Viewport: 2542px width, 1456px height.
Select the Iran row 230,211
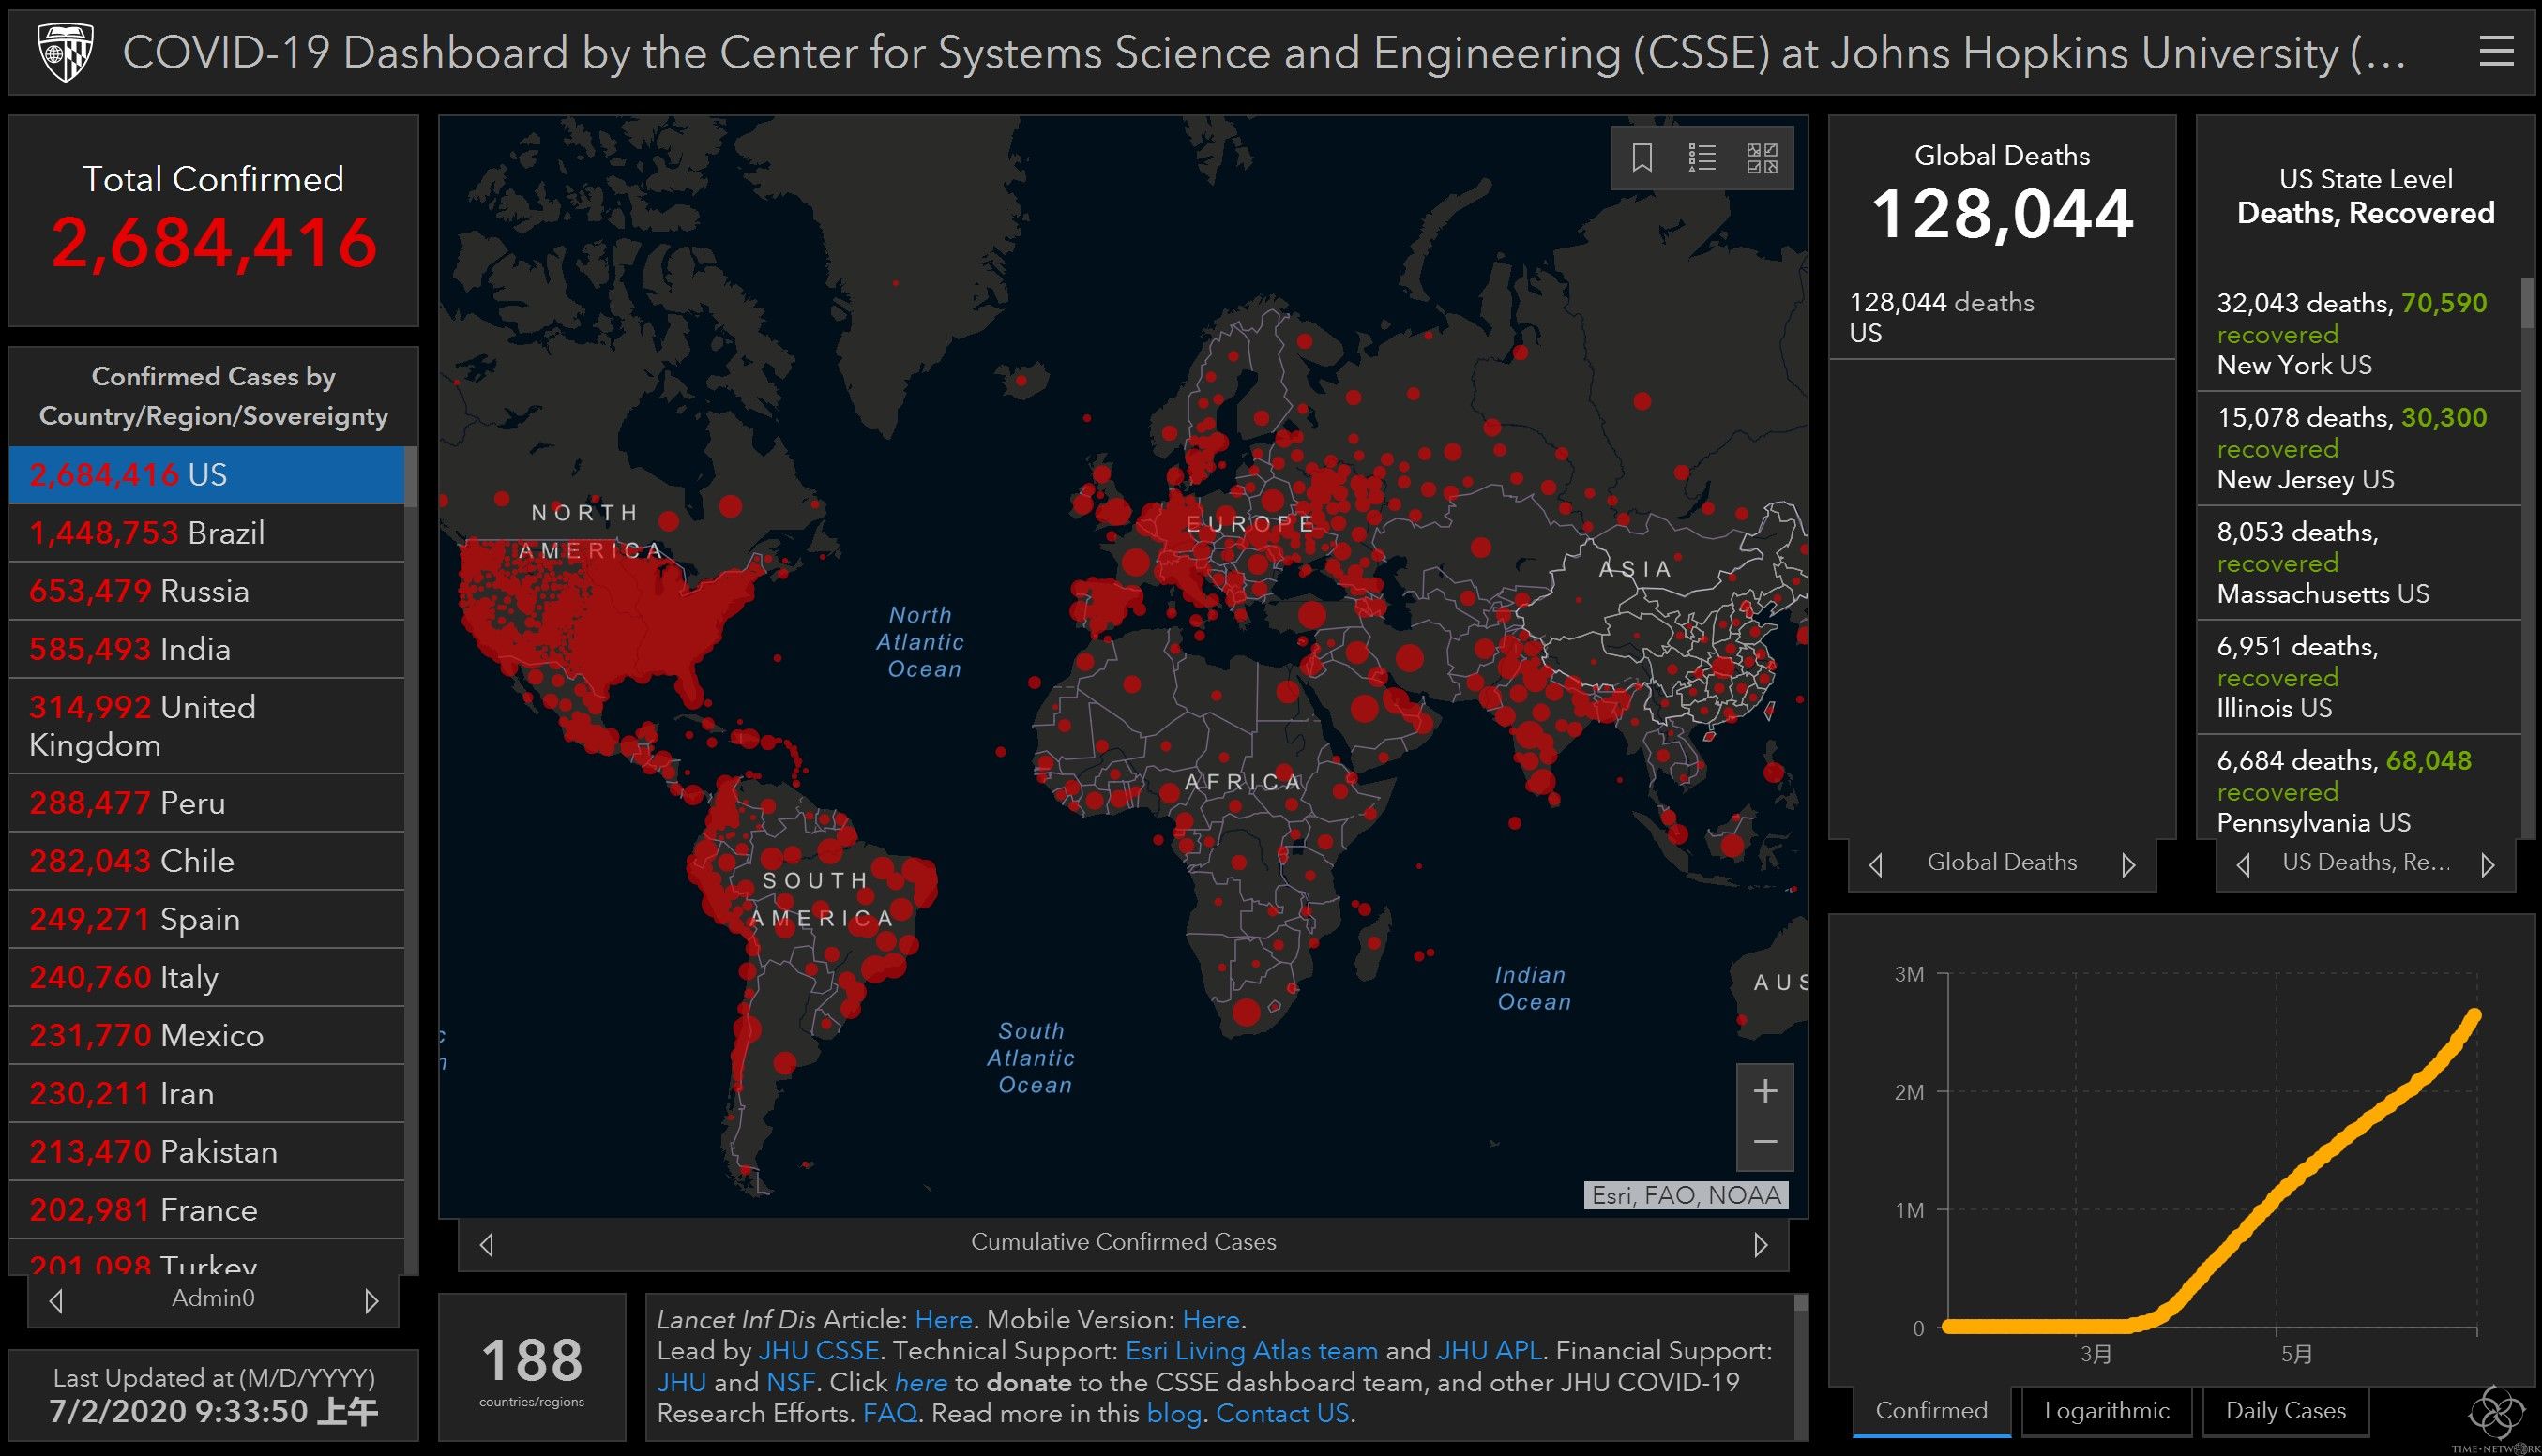click(206, 1093)
